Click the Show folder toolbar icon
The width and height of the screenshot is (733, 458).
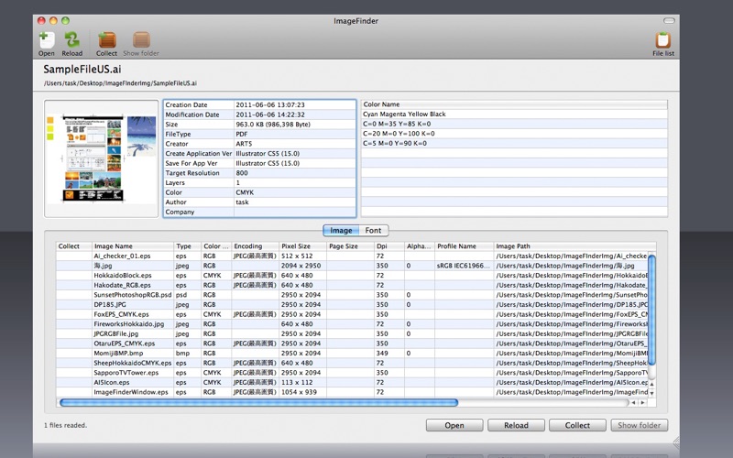pos(141,43)
